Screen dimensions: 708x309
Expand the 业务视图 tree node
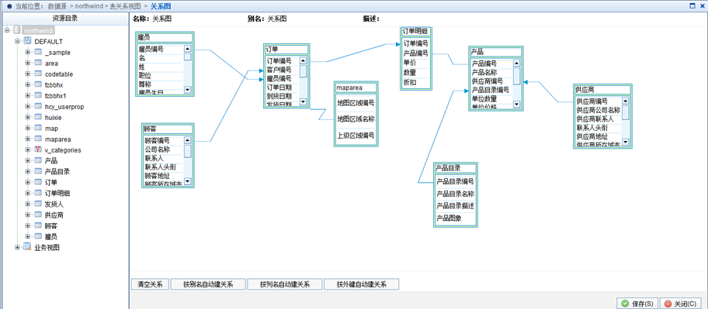17,247
